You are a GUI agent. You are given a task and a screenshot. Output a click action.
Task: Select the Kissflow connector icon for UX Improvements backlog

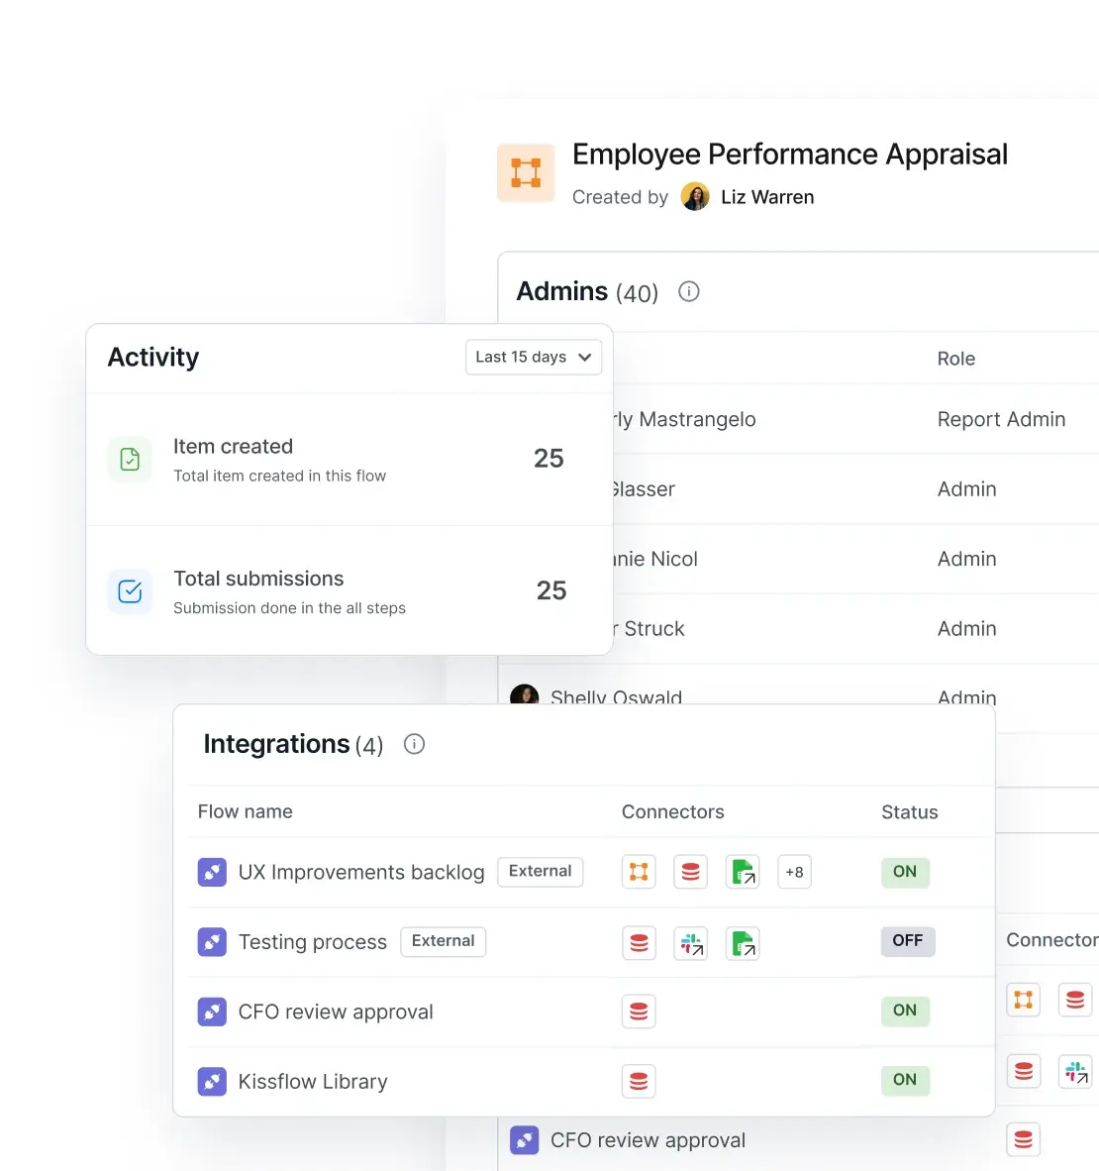[639, 871]
